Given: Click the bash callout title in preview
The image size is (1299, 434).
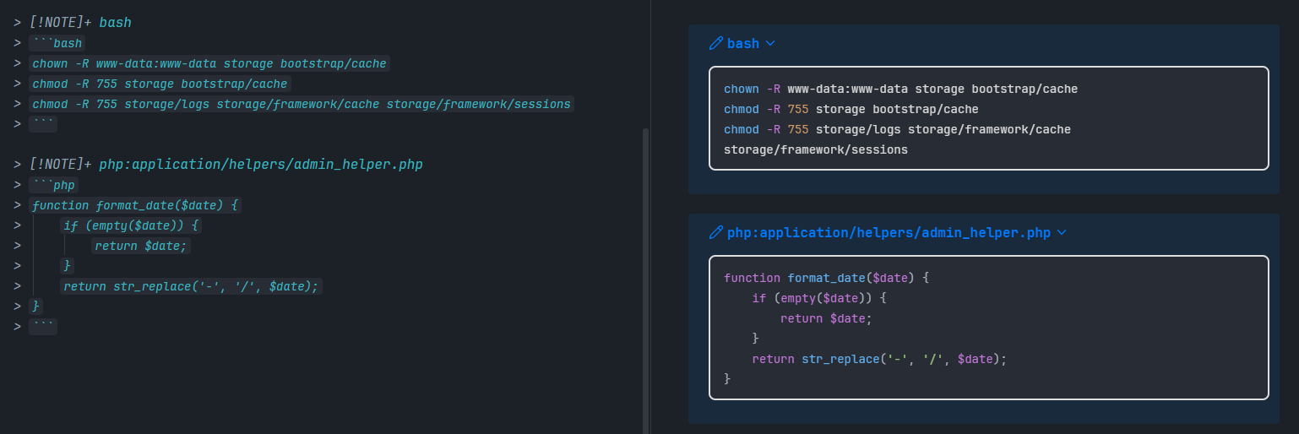Looking at the screenshot, I should (742, 43).
